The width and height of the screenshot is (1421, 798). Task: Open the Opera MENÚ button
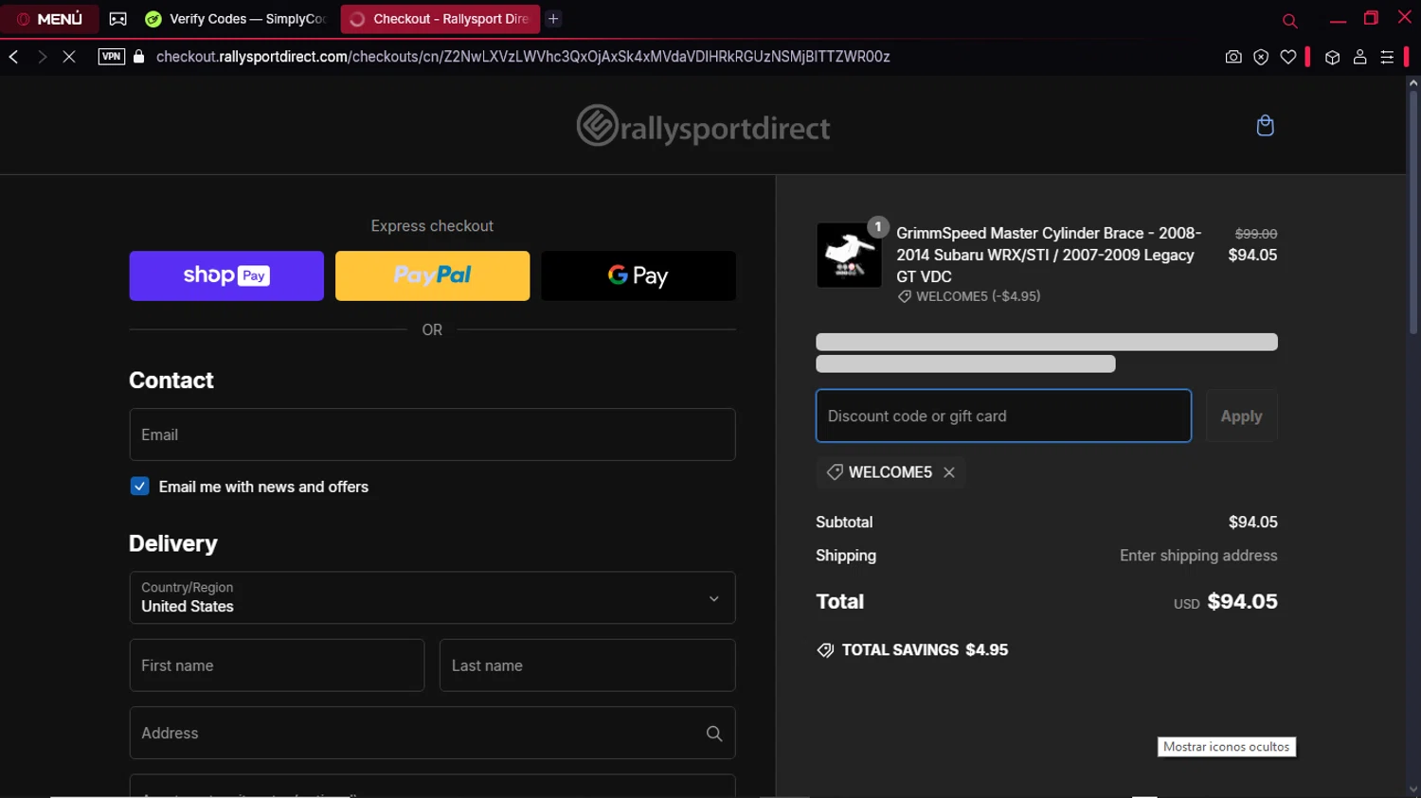[x=49, y=19]
